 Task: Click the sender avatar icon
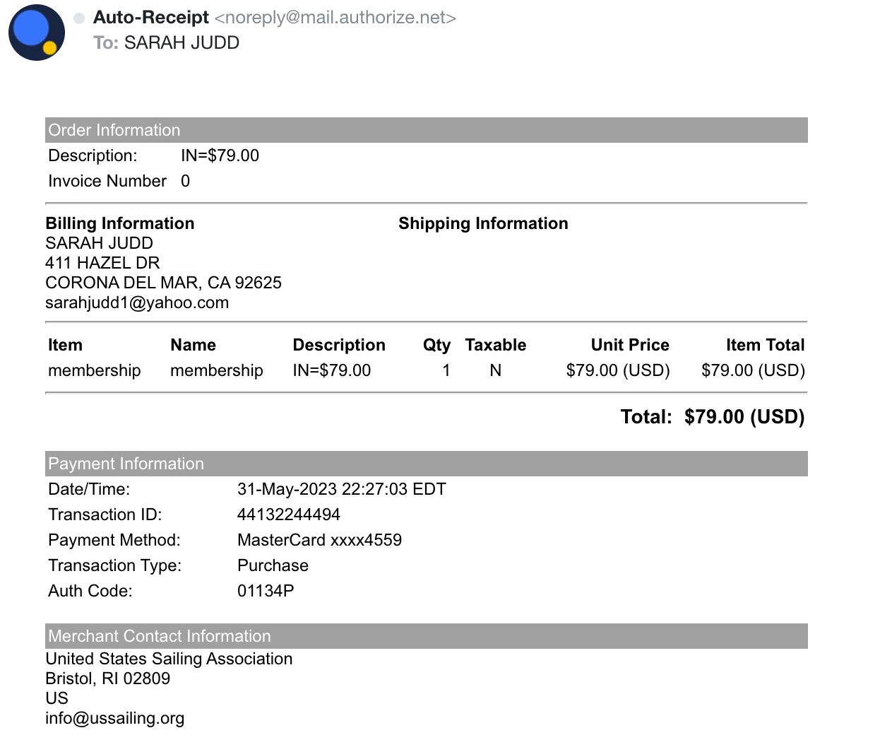37,33
